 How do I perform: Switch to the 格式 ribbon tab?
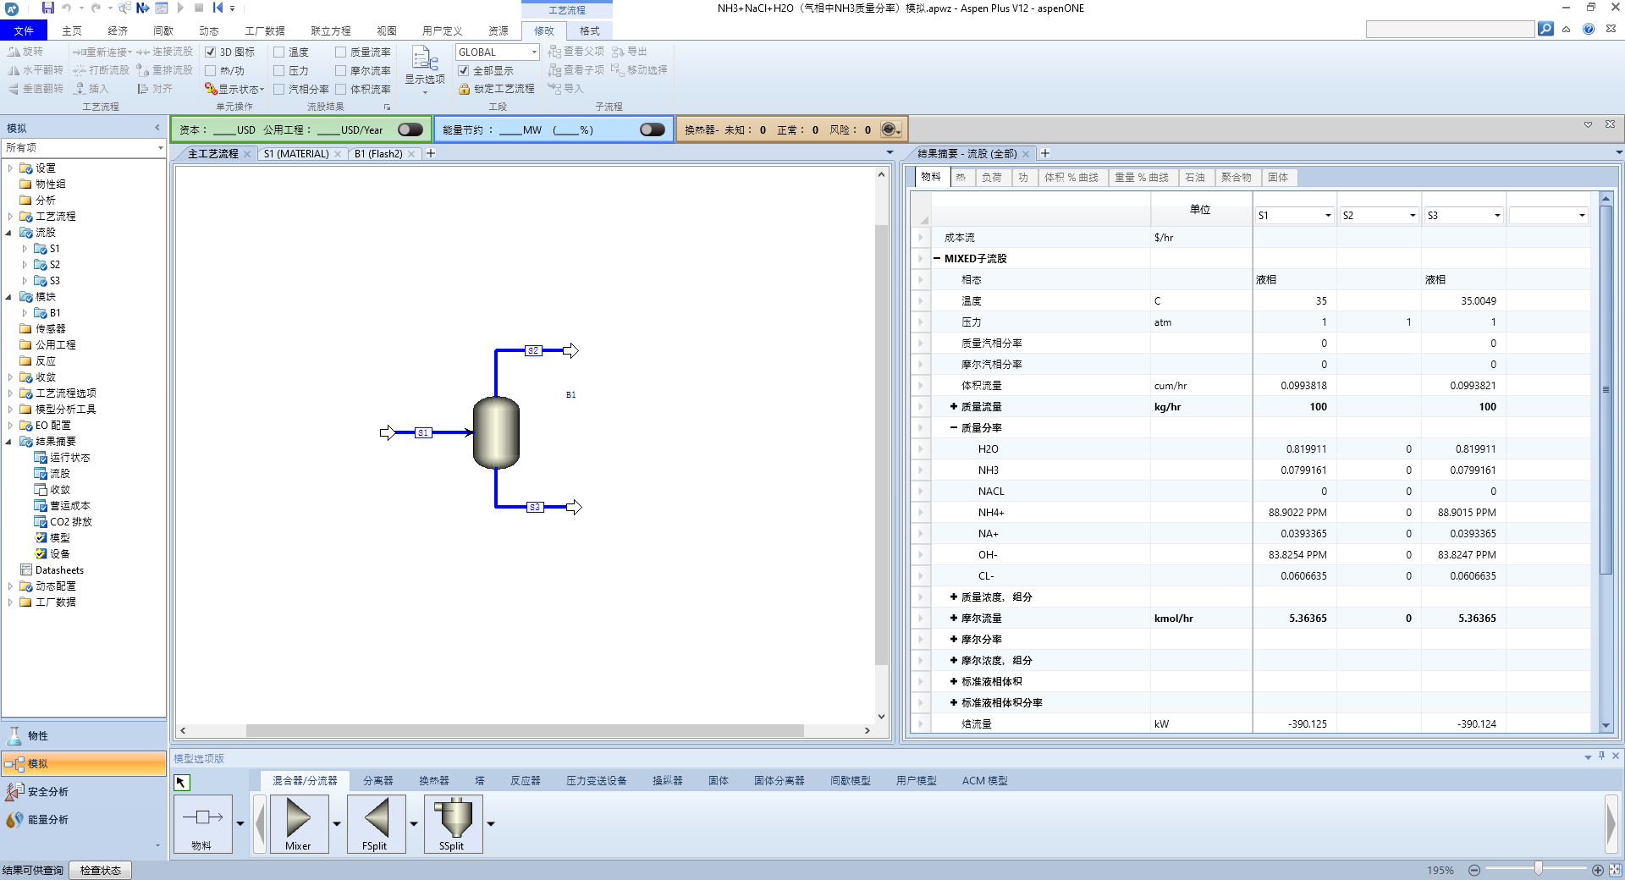[x=589, y=30]
